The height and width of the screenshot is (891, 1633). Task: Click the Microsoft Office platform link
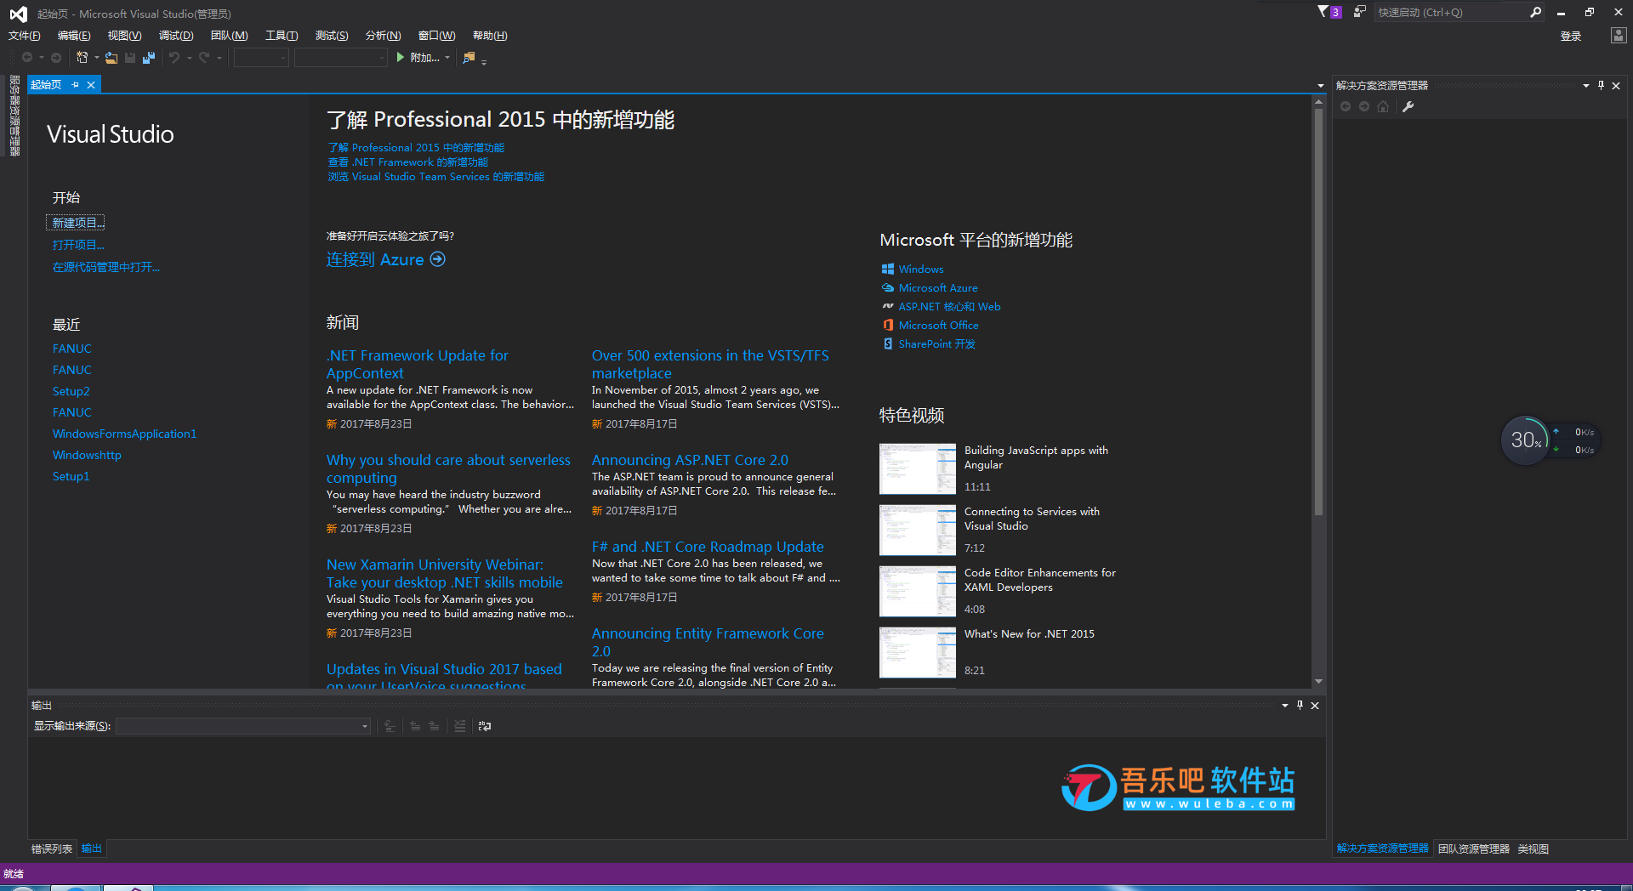click(938, 325)
